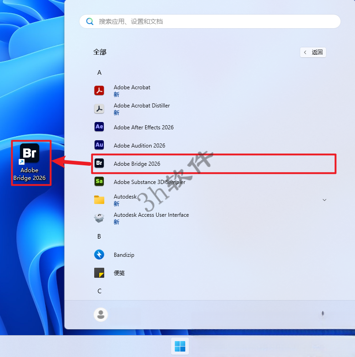
Task: Jump via the letter C header
Action: pos(99,291)
